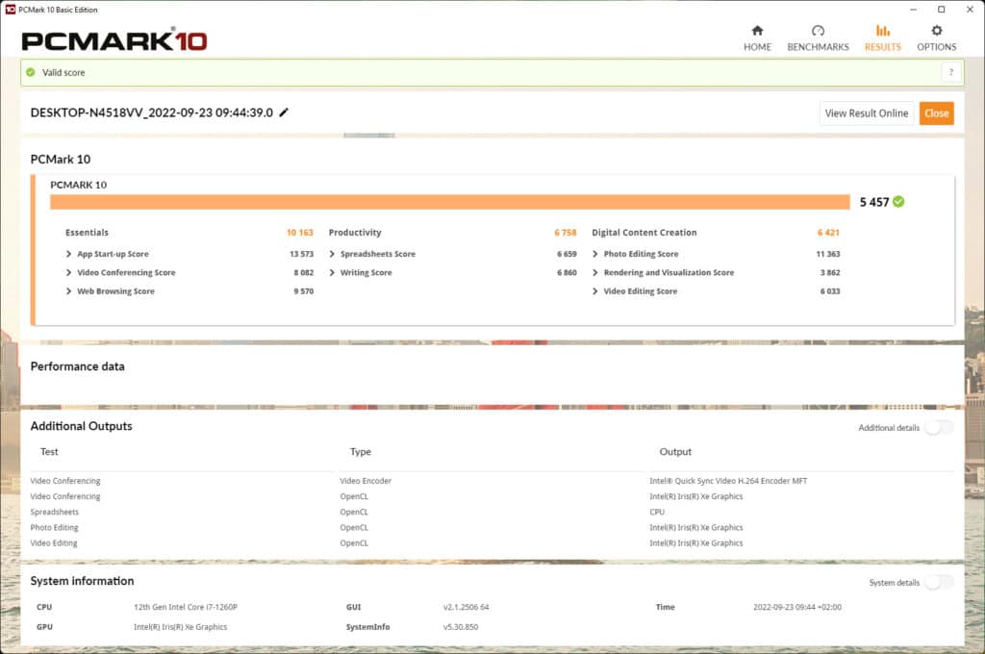Click the Writing value 6 860

pyautogui.click(x=567, y=272)
